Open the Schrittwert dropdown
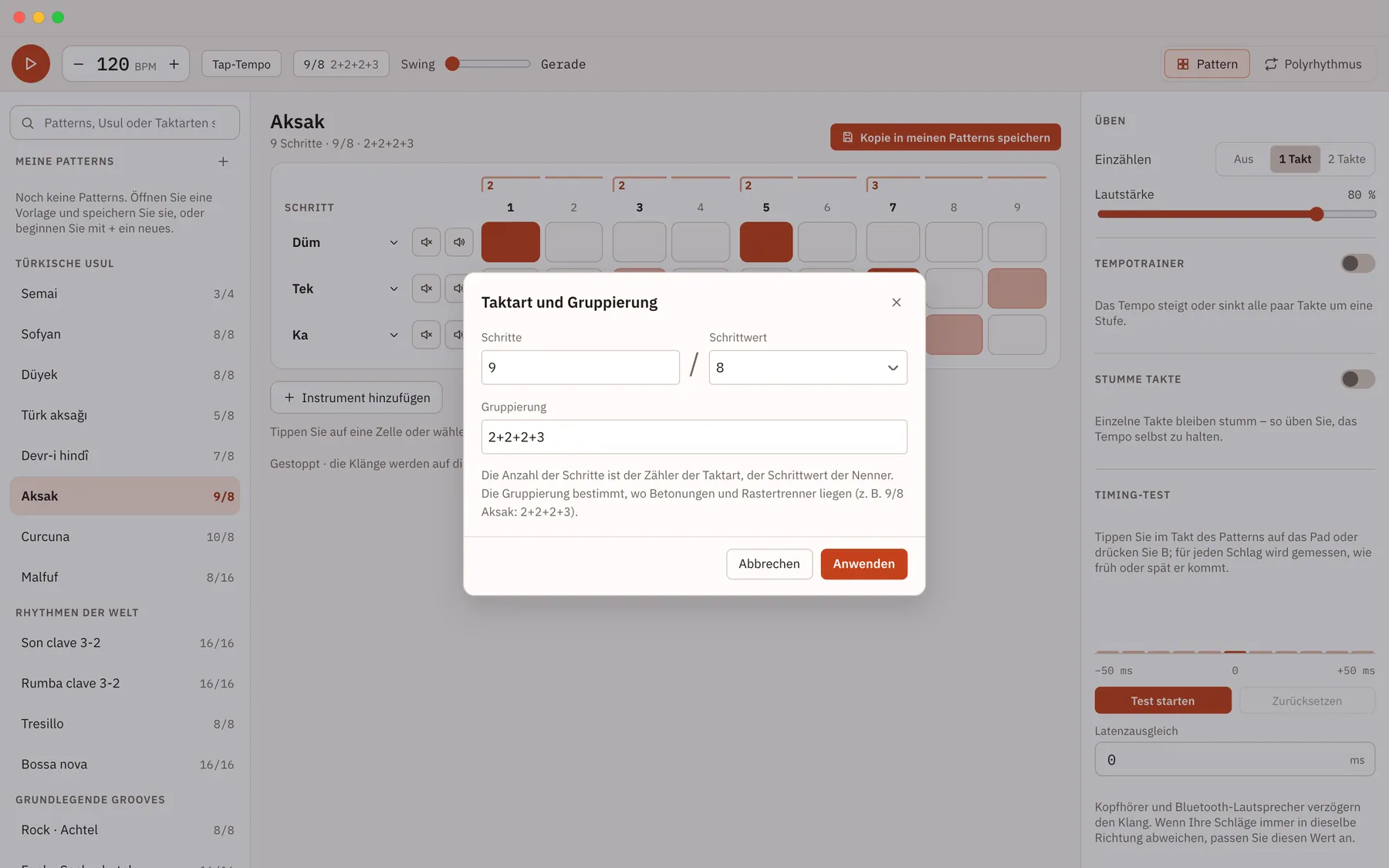Screen dimensions: 1389x868 point(808,368)
